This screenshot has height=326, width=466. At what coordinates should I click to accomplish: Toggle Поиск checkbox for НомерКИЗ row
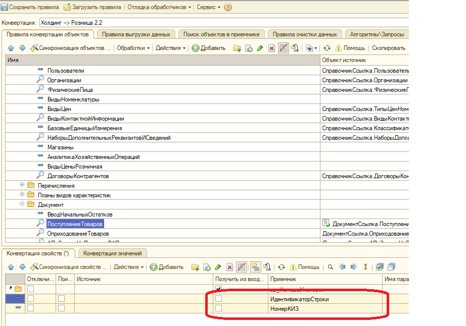point(62,308)
